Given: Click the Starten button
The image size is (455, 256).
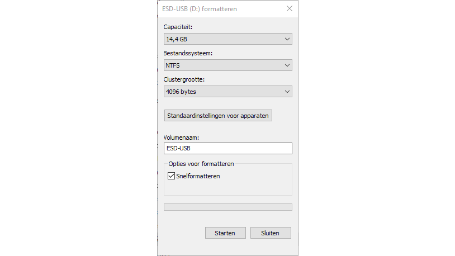Looking at the screenshot, I should [x=225, y=233].
